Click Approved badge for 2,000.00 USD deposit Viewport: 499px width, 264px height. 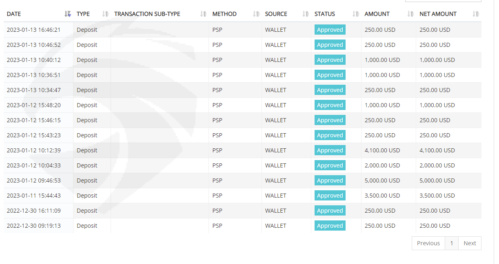pos(330,165)
